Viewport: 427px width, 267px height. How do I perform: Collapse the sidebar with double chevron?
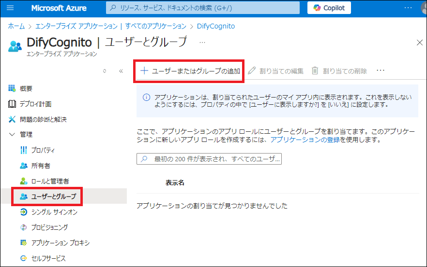tap(121, 71)
